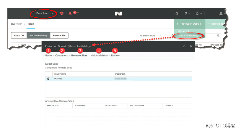Open the settings gear menu

pyautogui.click(x=198, y=14)
